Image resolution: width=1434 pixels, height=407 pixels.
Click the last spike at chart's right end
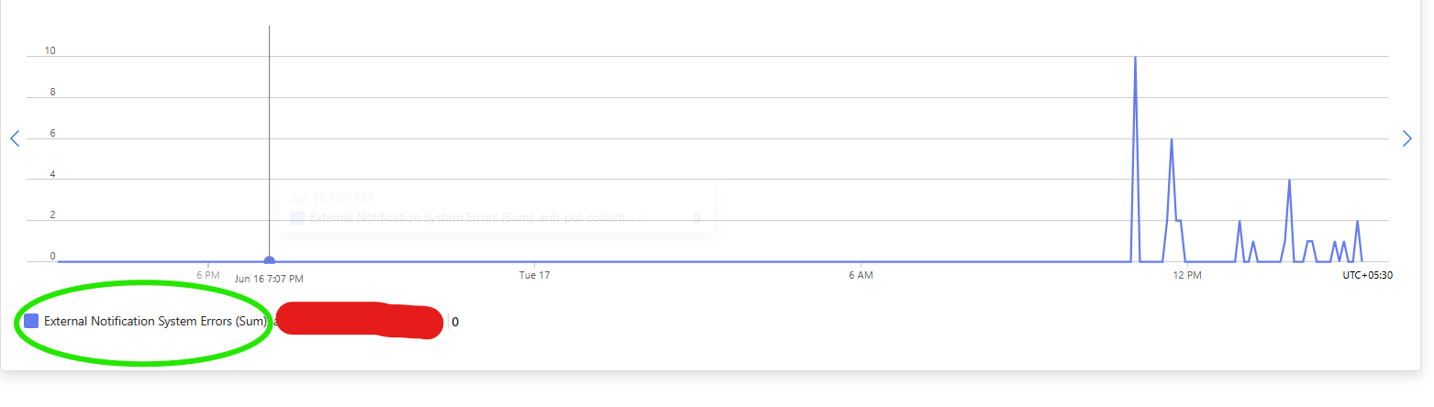[1357, 222]
